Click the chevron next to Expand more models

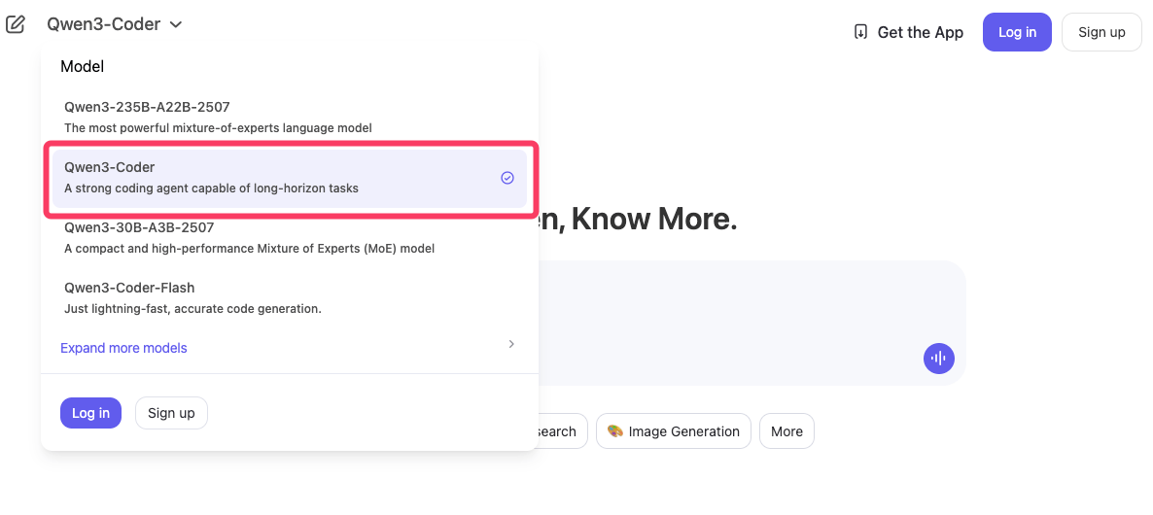pos(511,344)
